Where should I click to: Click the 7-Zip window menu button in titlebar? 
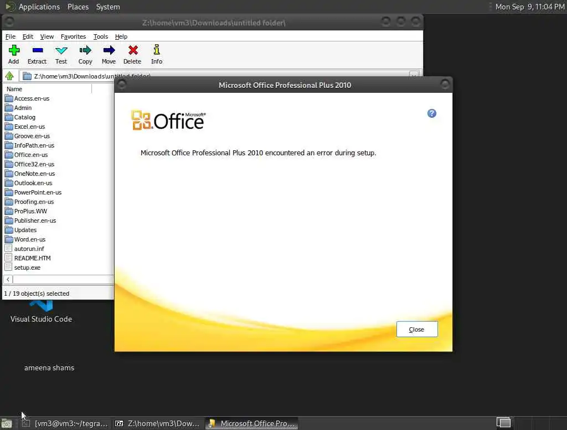tap(9, 22)
